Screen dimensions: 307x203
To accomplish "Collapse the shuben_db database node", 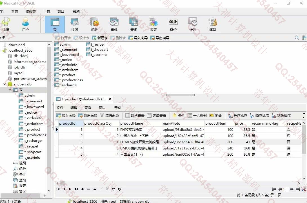I will (5, 84).
